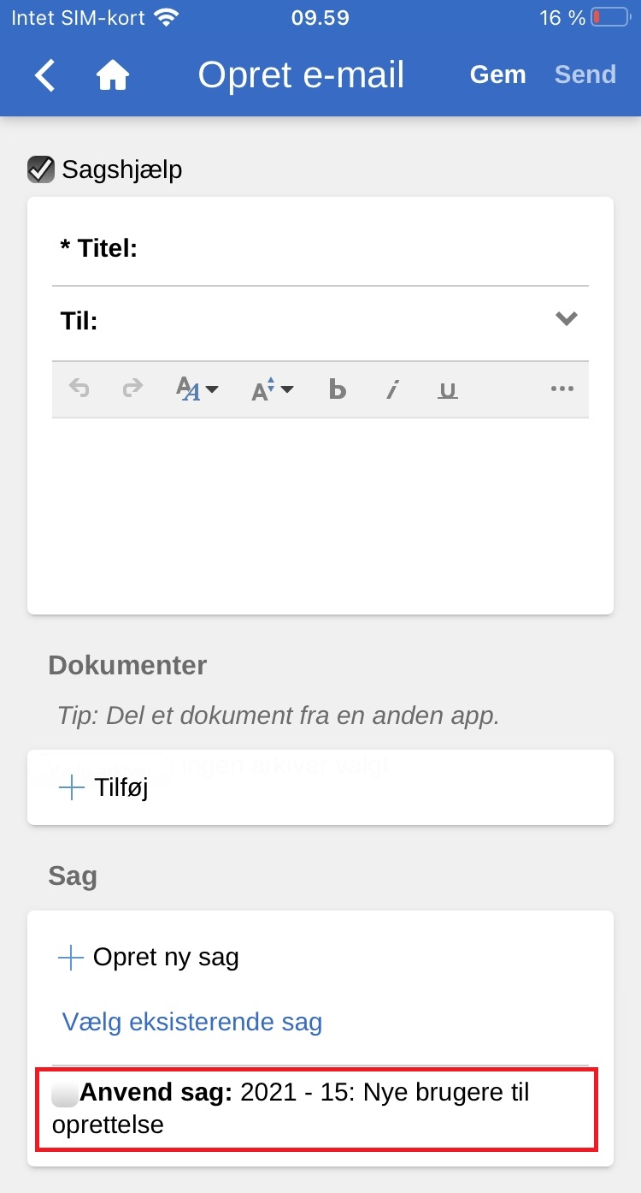Click the Titel input field
Screen dimensions: 641x1193
(359, 249)
